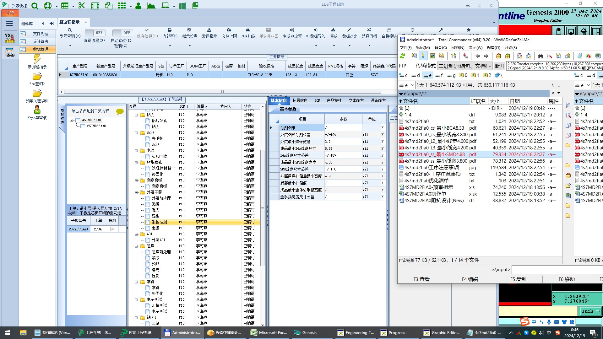Switch to the 拓展信息 tab
The width and height of the screenshot is (603, 339).
[x=300, y=100]
